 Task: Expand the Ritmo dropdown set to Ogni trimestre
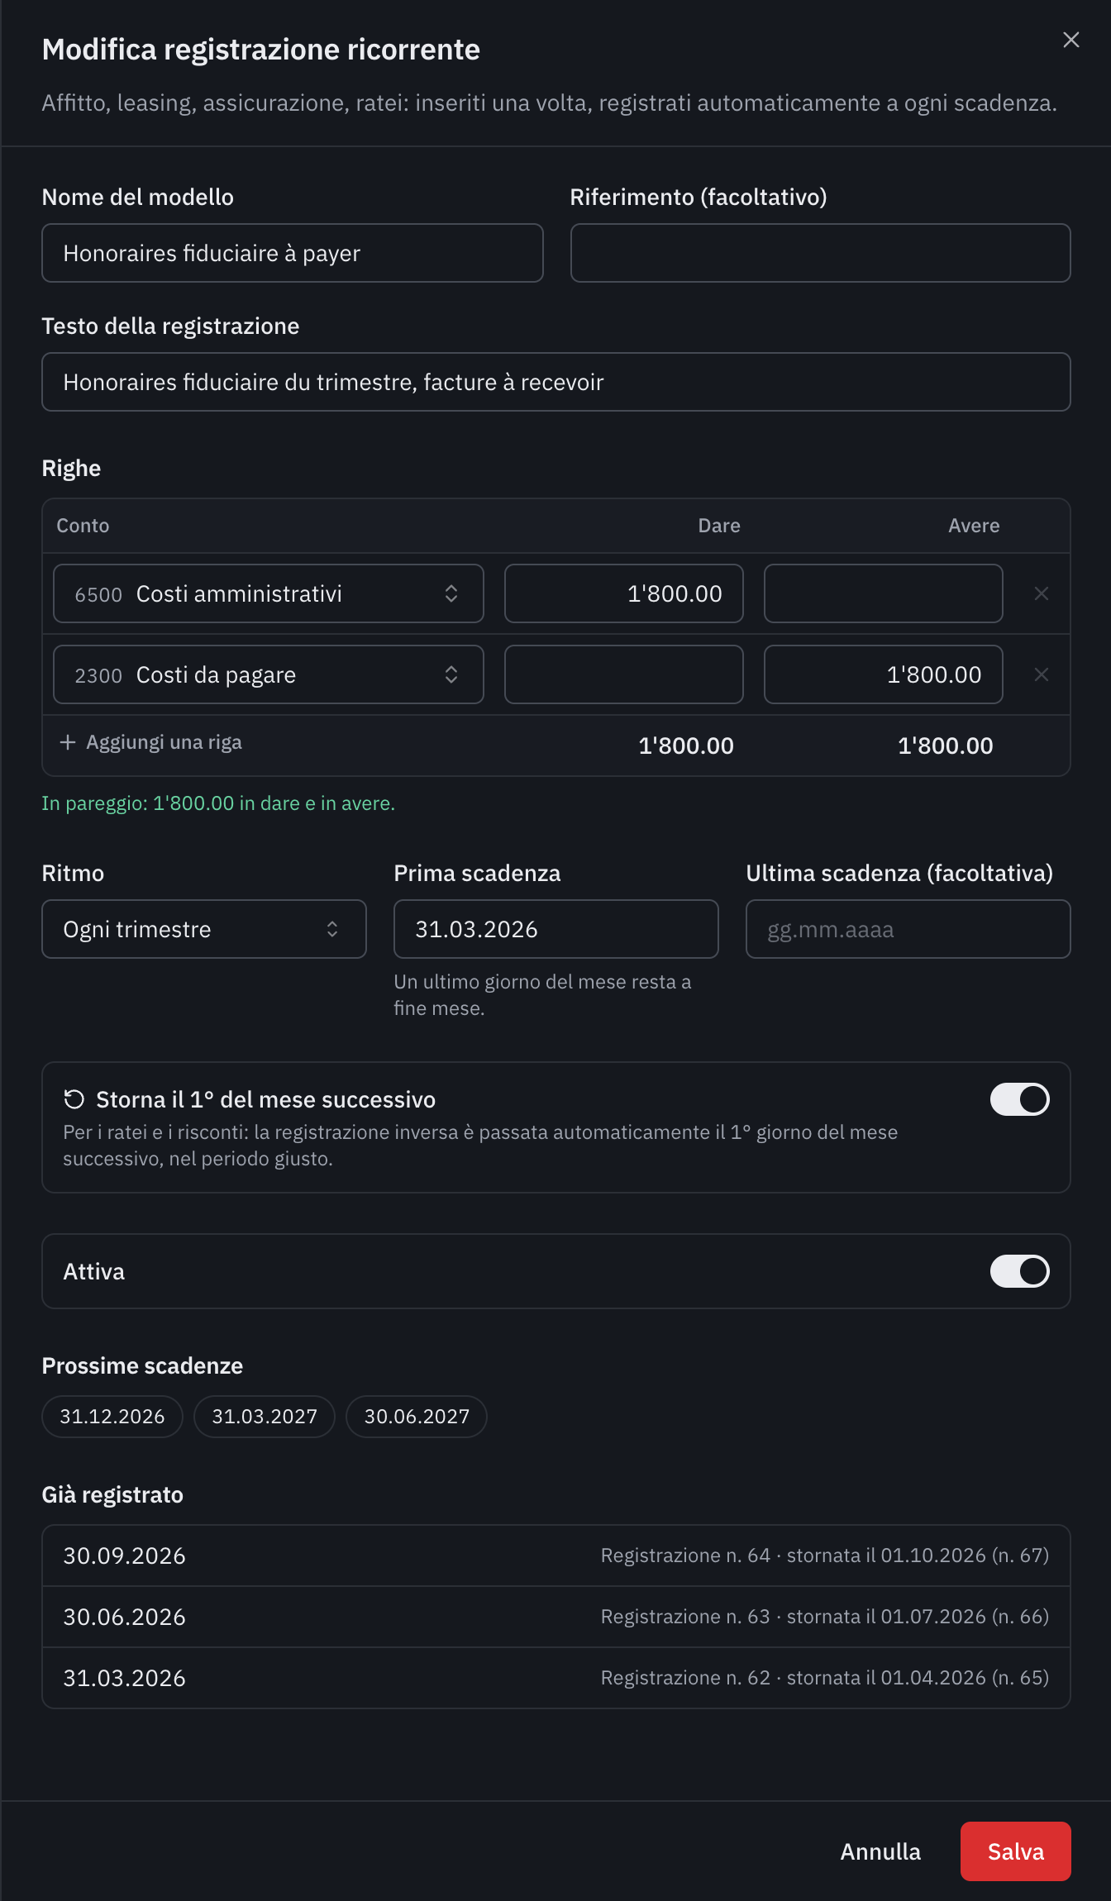pyautogui.click(x=204, y=929)
